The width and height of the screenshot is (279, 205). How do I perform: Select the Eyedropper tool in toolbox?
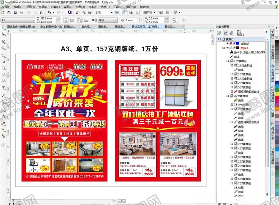[3, 124]
